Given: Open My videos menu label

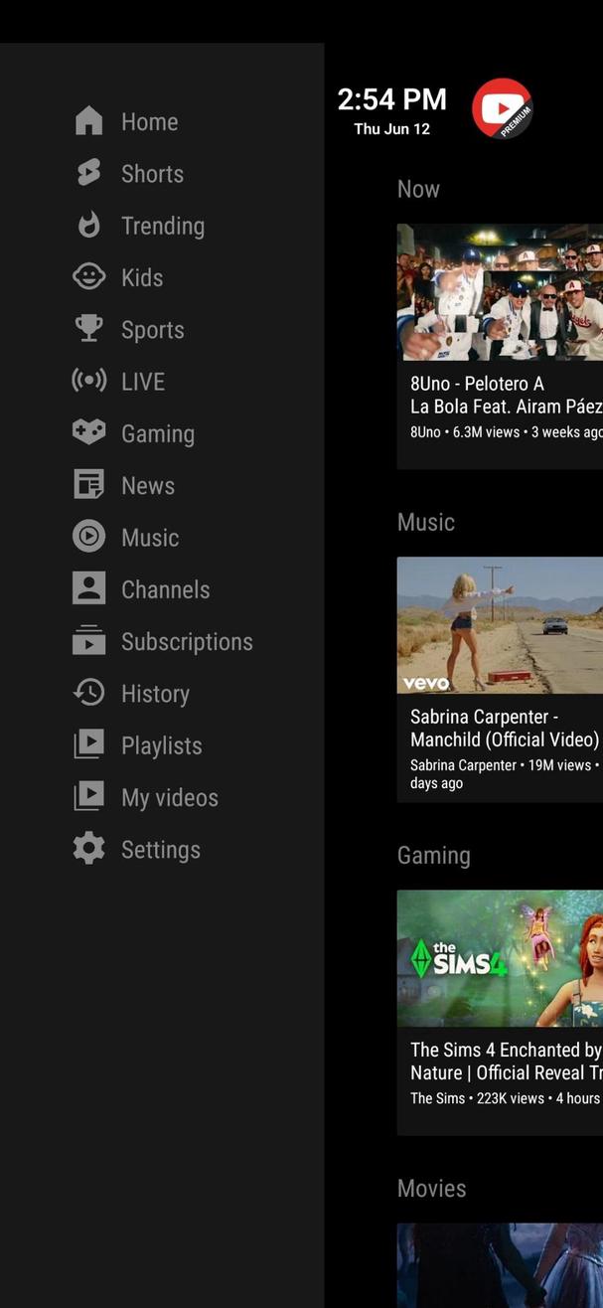Looking at the screenshot, I should point(170,798).
